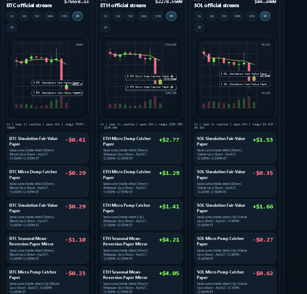This screenshot has width=307, height=294.
Task: Open SOL Micro Pump Catcher Paper -$0.27 card
Action: point(235,248)
